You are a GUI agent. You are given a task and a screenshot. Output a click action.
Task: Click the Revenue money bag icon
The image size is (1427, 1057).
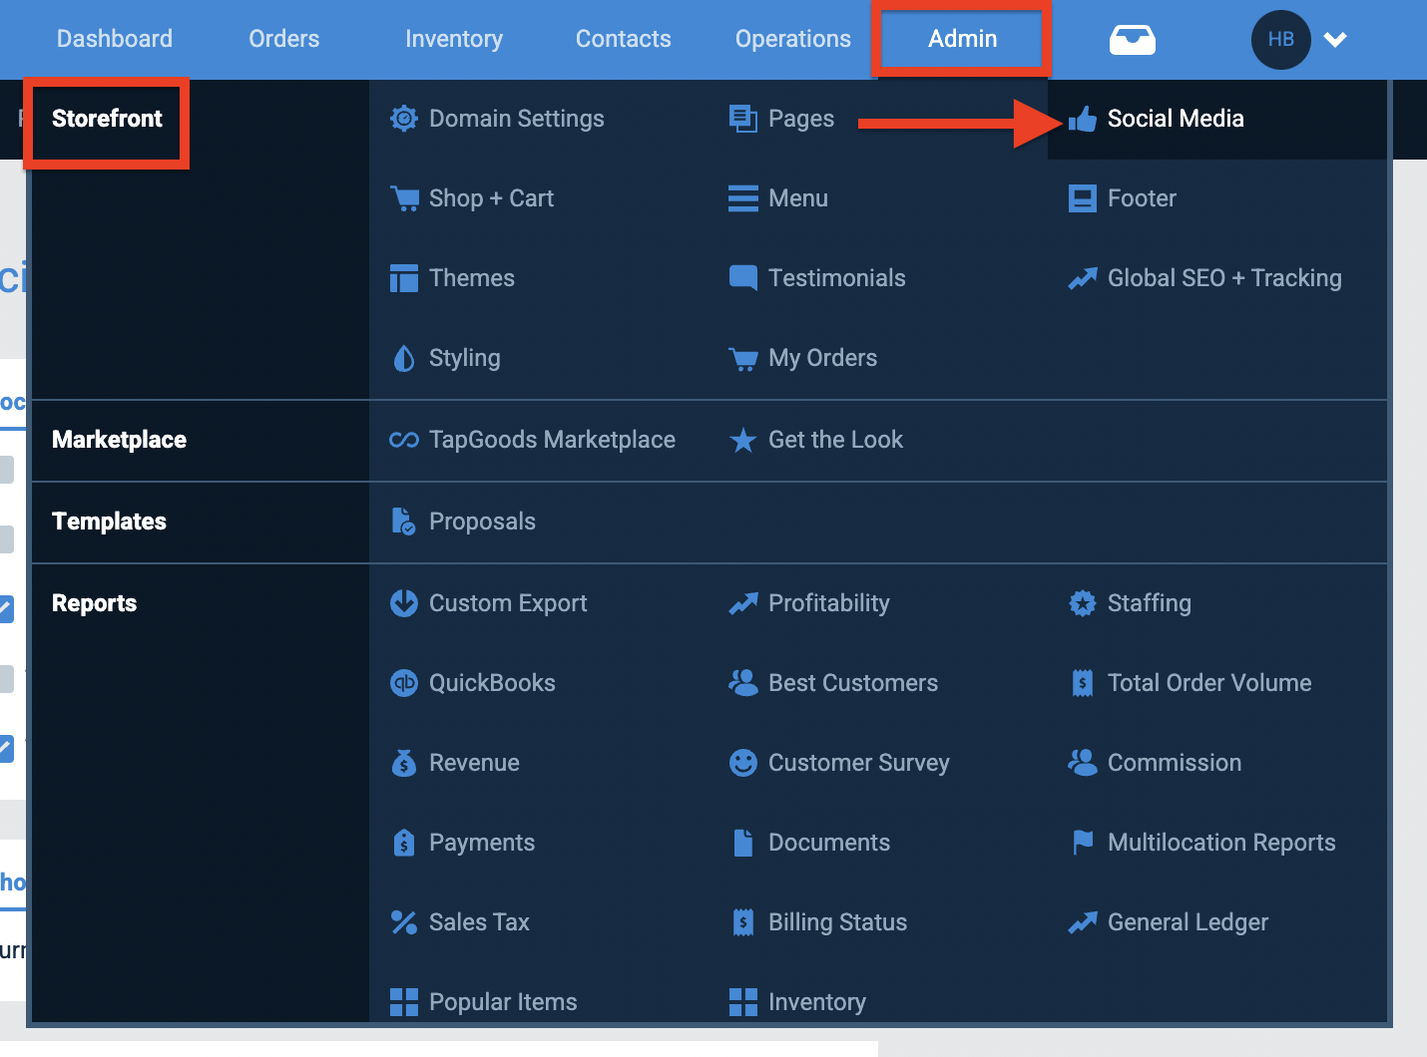(x=403, y=763)
